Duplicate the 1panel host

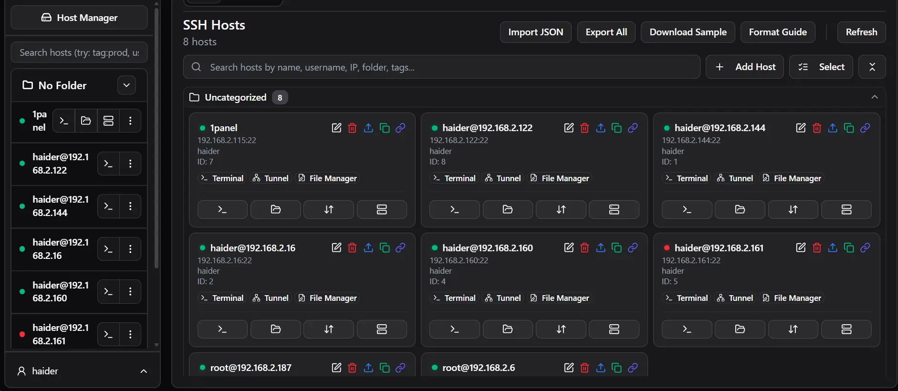click(x=385, y=128)
